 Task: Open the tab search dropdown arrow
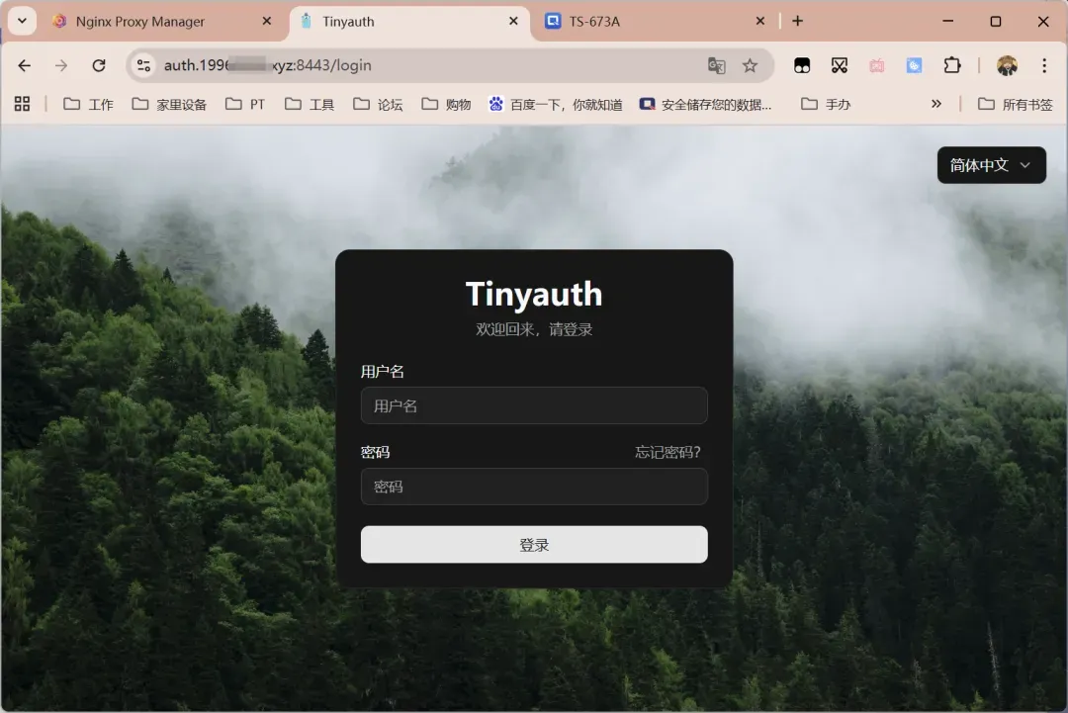[x=22, y=21]
